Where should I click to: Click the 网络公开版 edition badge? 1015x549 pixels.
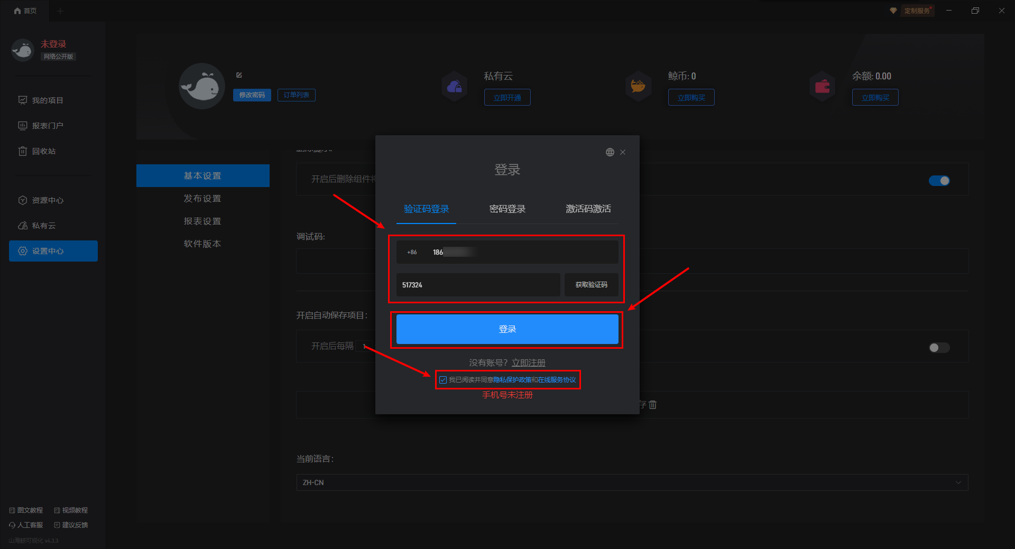pyautogui.click(x=59, y=57)
